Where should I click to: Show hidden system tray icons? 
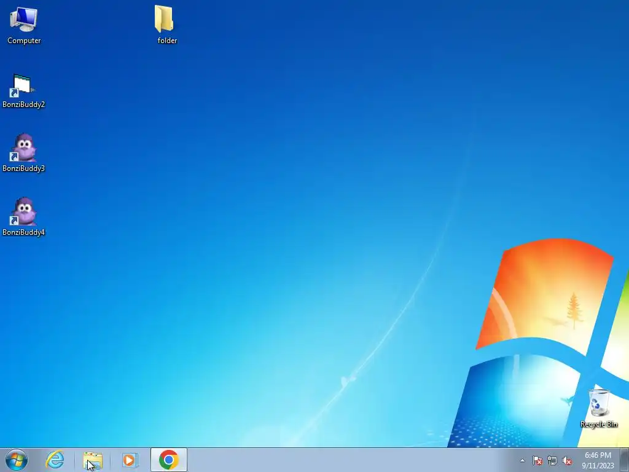coord(522,460)
